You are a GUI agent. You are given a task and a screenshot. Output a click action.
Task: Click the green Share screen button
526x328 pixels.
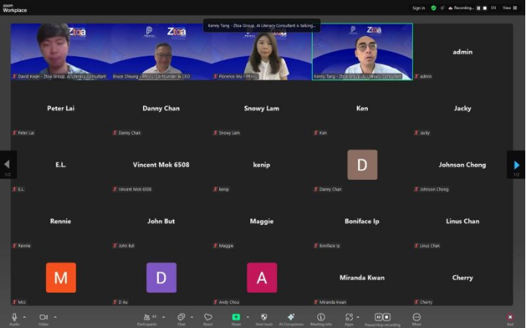236,317
